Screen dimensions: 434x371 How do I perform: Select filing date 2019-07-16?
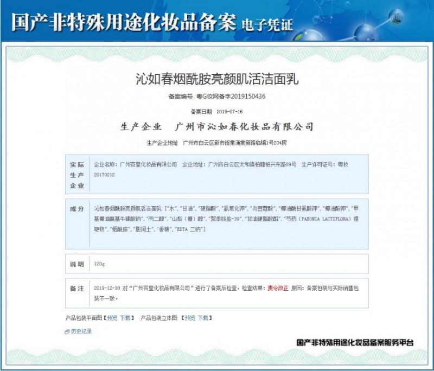(x=229, y=112)
